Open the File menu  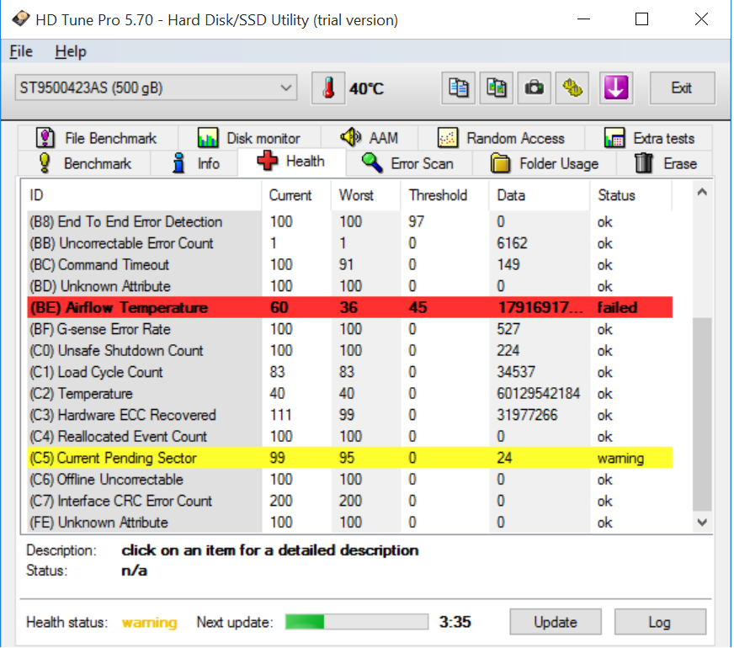(x=21, y=51)
